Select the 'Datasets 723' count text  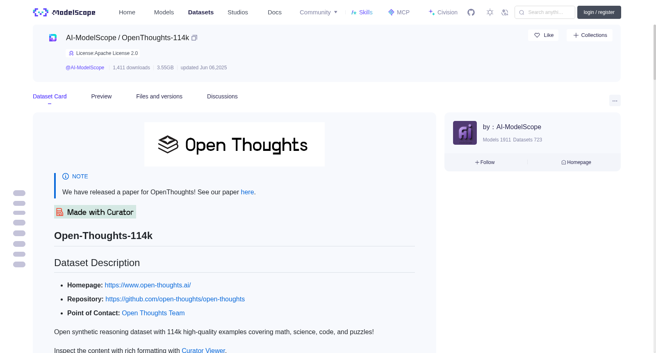coord(528,140)
